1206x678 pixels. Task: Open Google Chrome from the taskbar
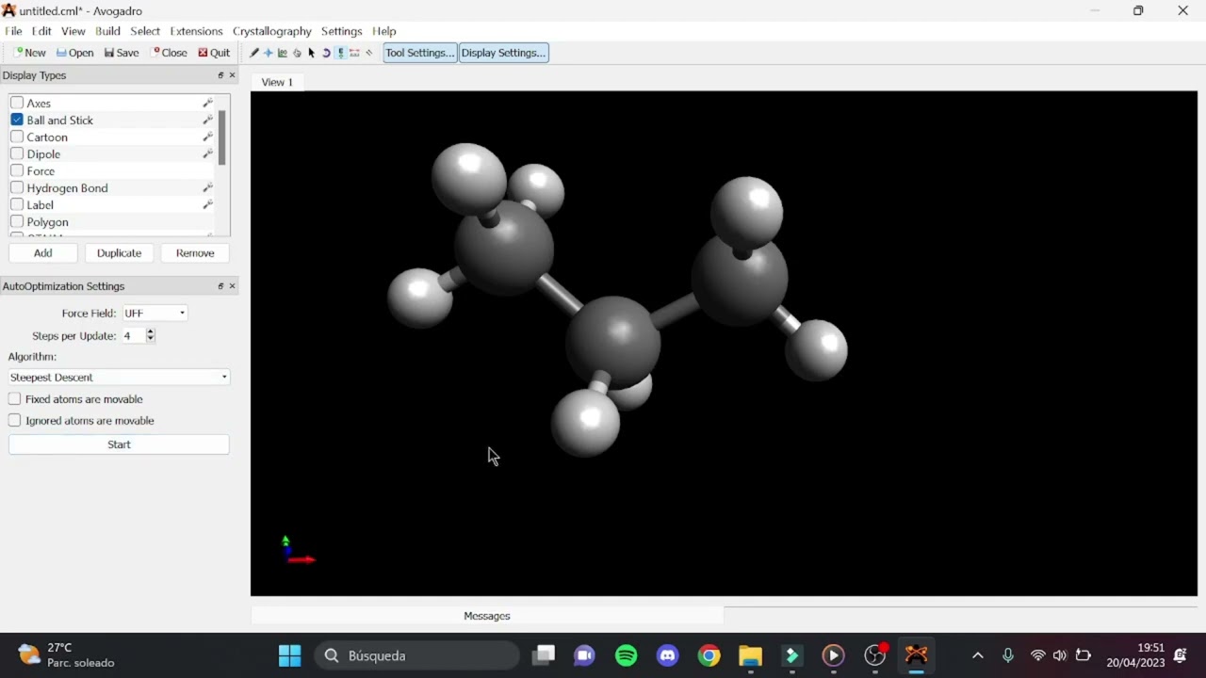click(709, 655)
